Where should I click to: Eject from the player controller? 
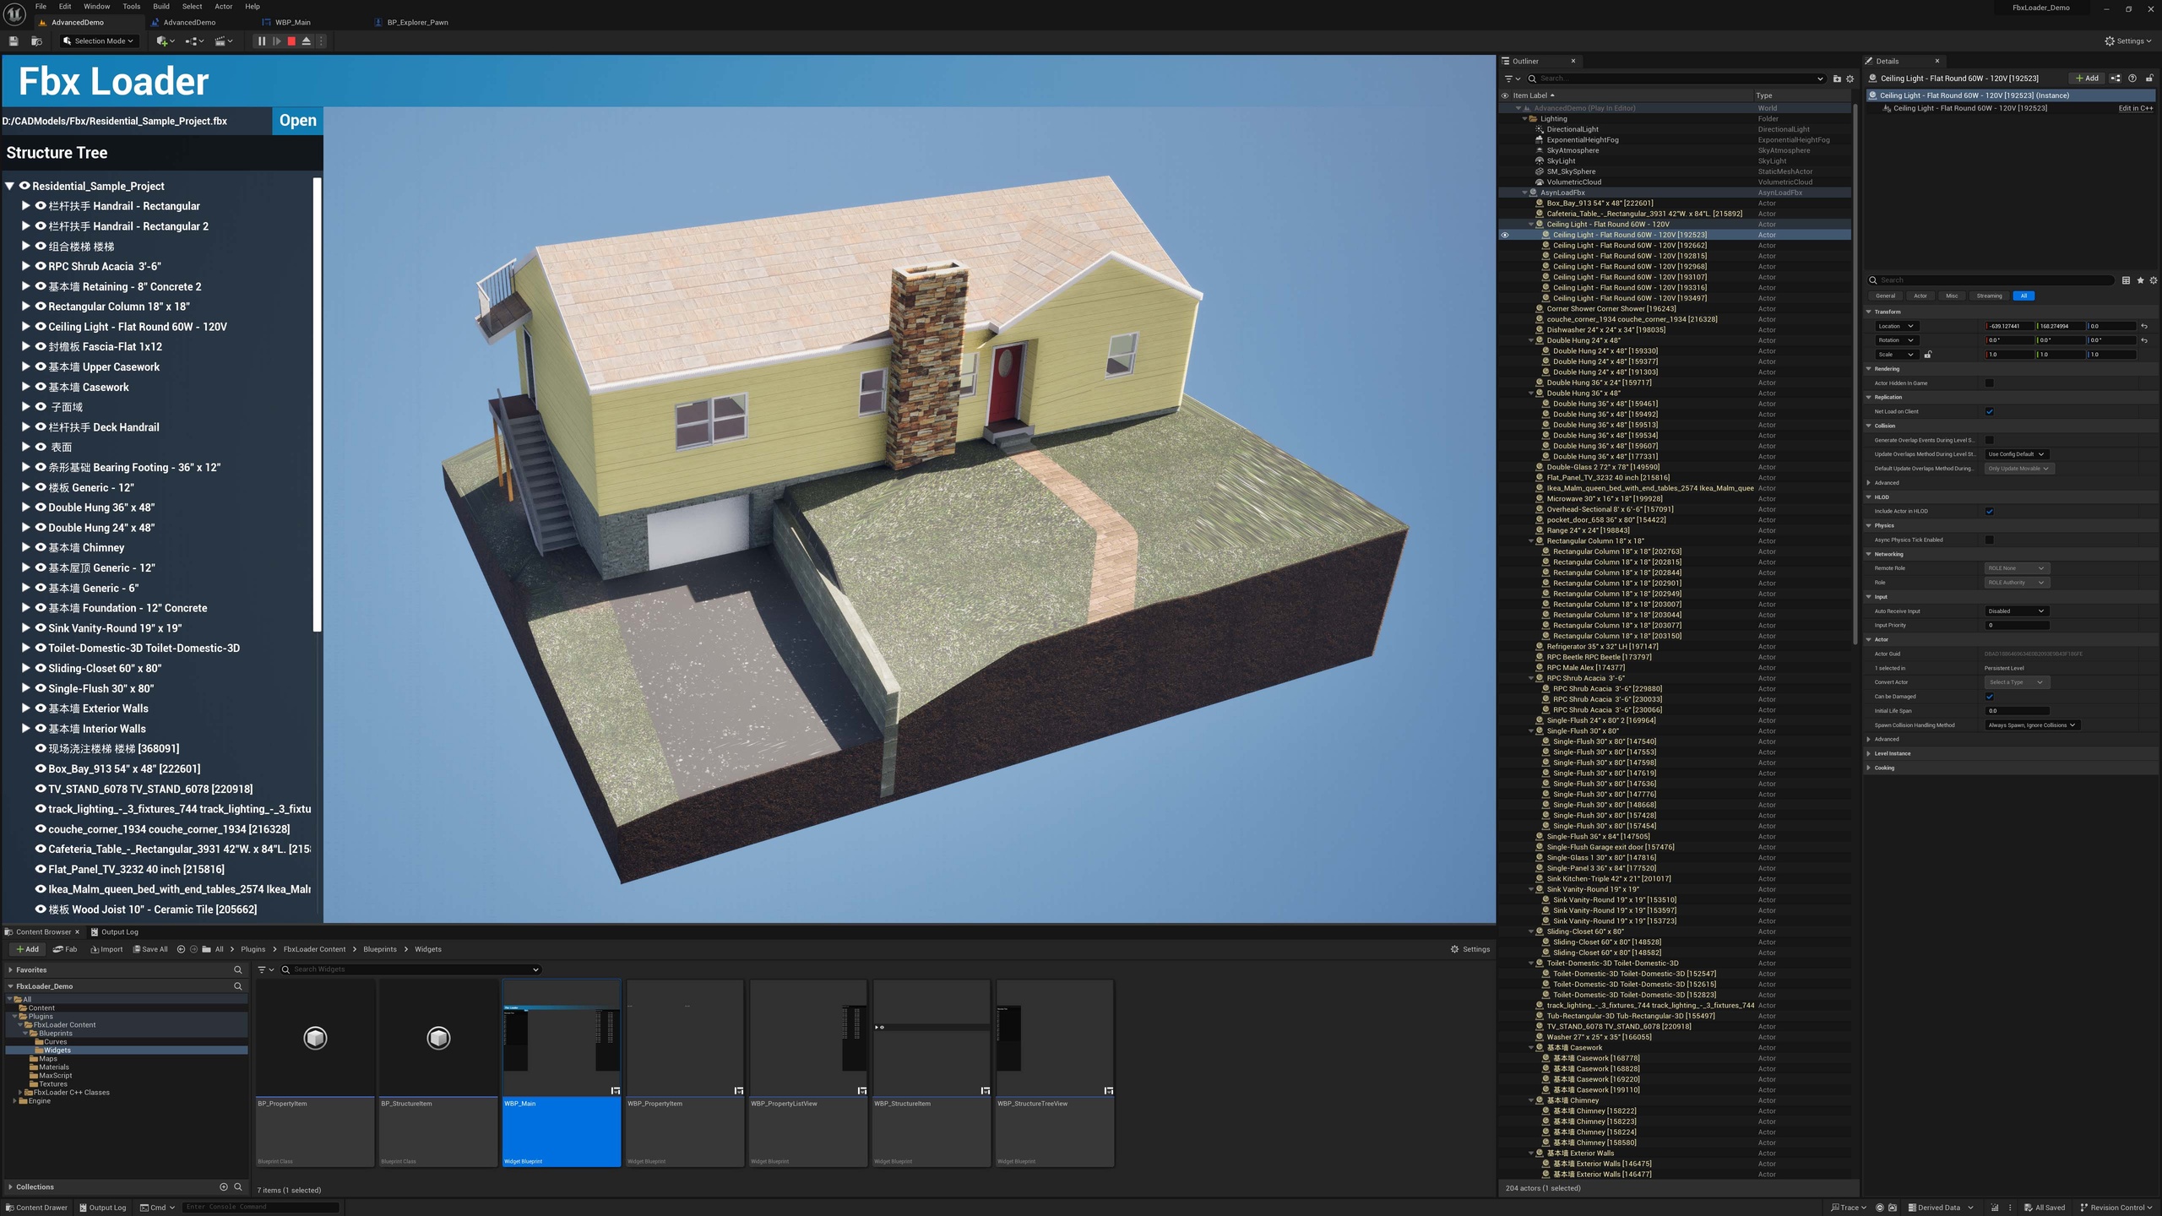point(307,41)
